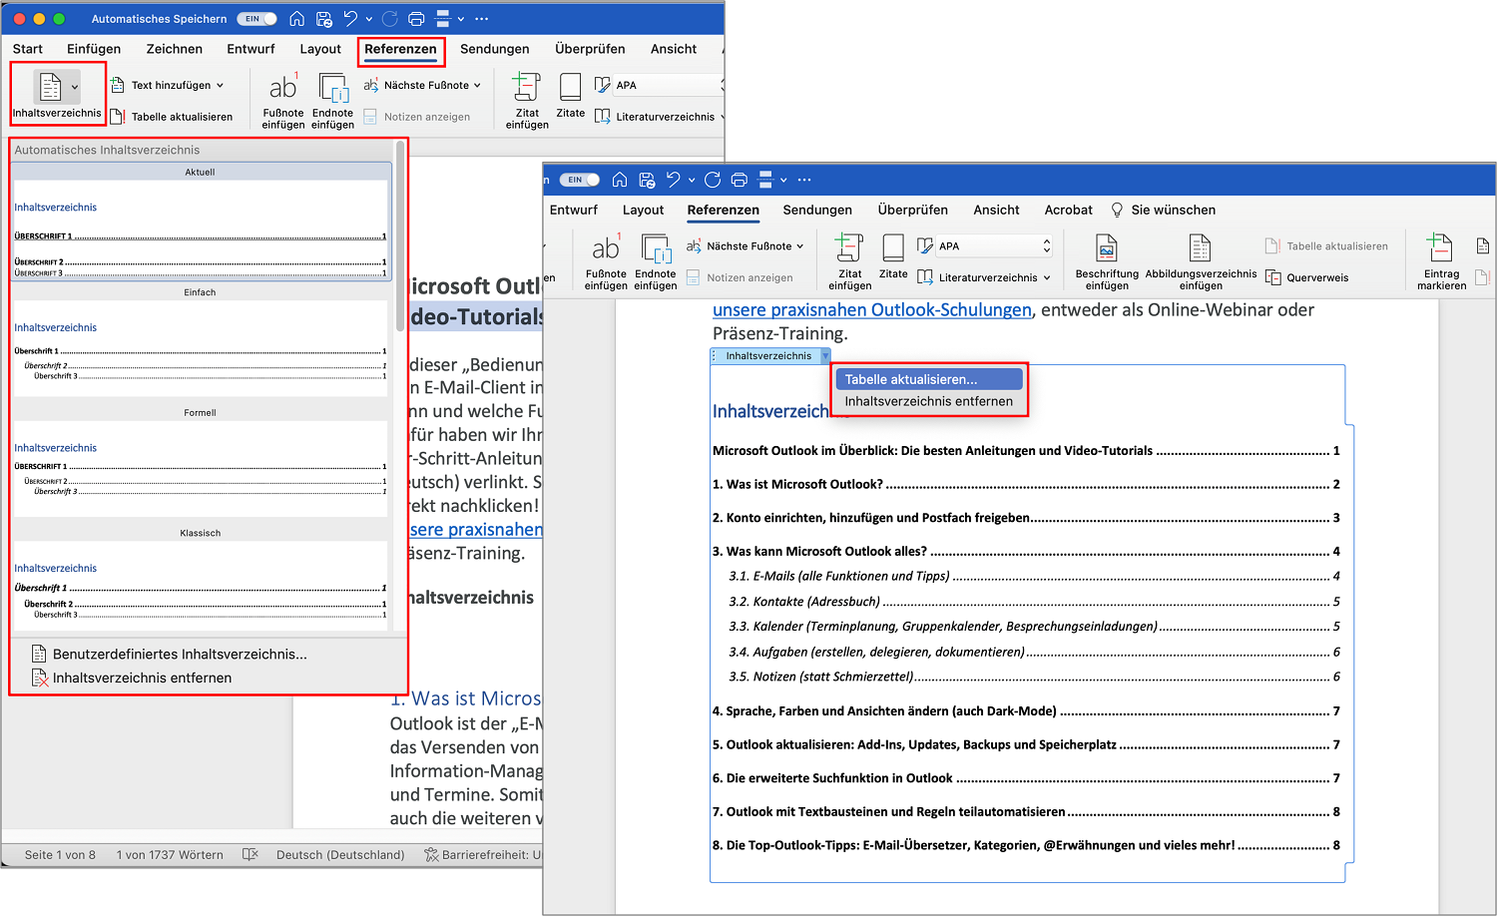Select the Einfach table of contents thumbnail
Screen dimensions: 1497x916
[x=200, y=341]
